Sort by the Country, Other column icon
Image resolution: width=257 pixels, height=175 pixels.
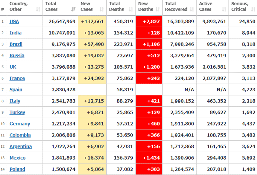tap(38, 9)
